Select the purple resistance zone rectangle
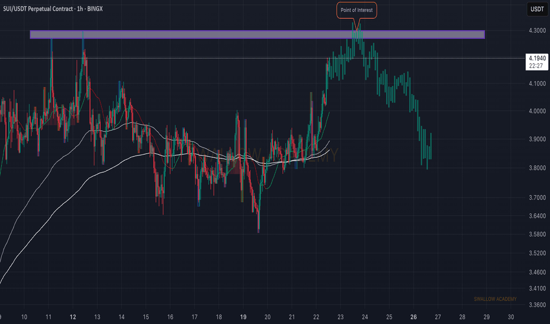 click(257, 34)
